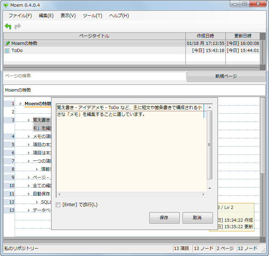Image resolution: width=269 pixels, height=256 pixels.
Task: Click line number 2 in outline
Action: tap(13, 112)
